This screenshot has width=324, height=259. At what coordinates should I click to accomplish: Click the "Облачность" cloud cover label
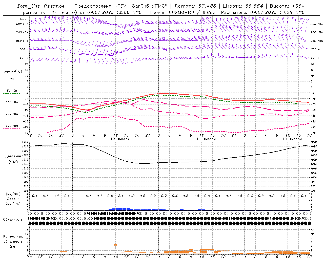pos(13,219)
